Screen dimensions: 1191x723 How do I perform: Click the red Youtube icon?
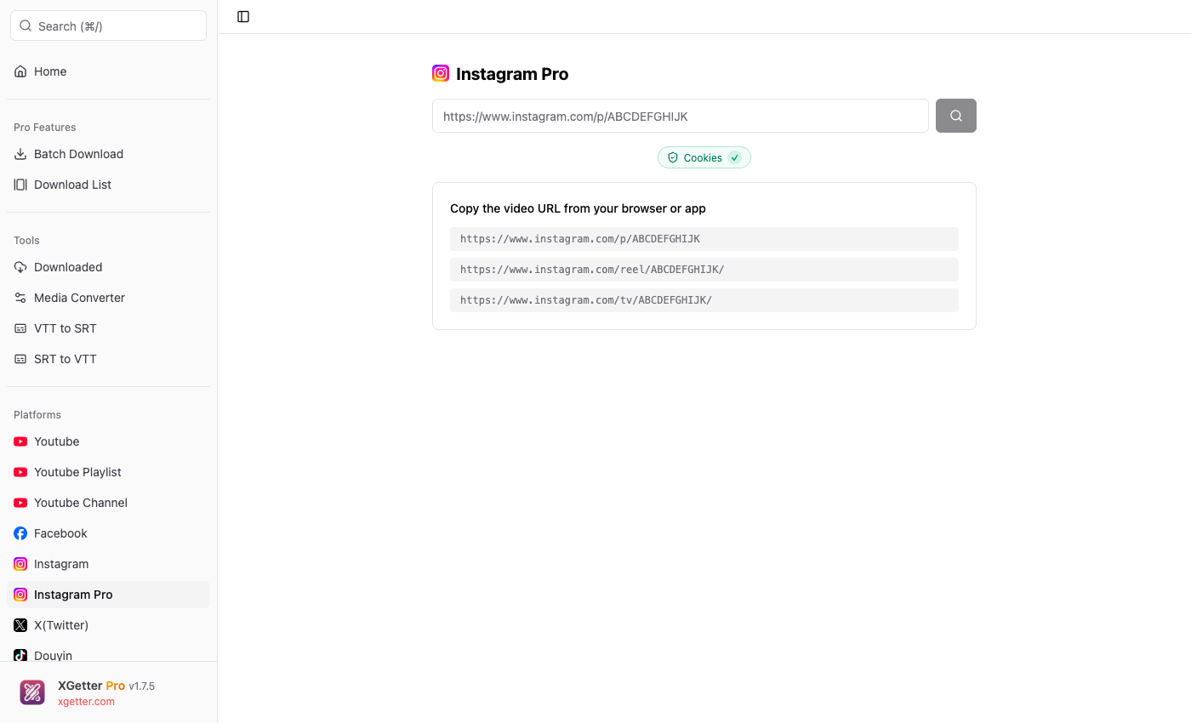point(20,441)
